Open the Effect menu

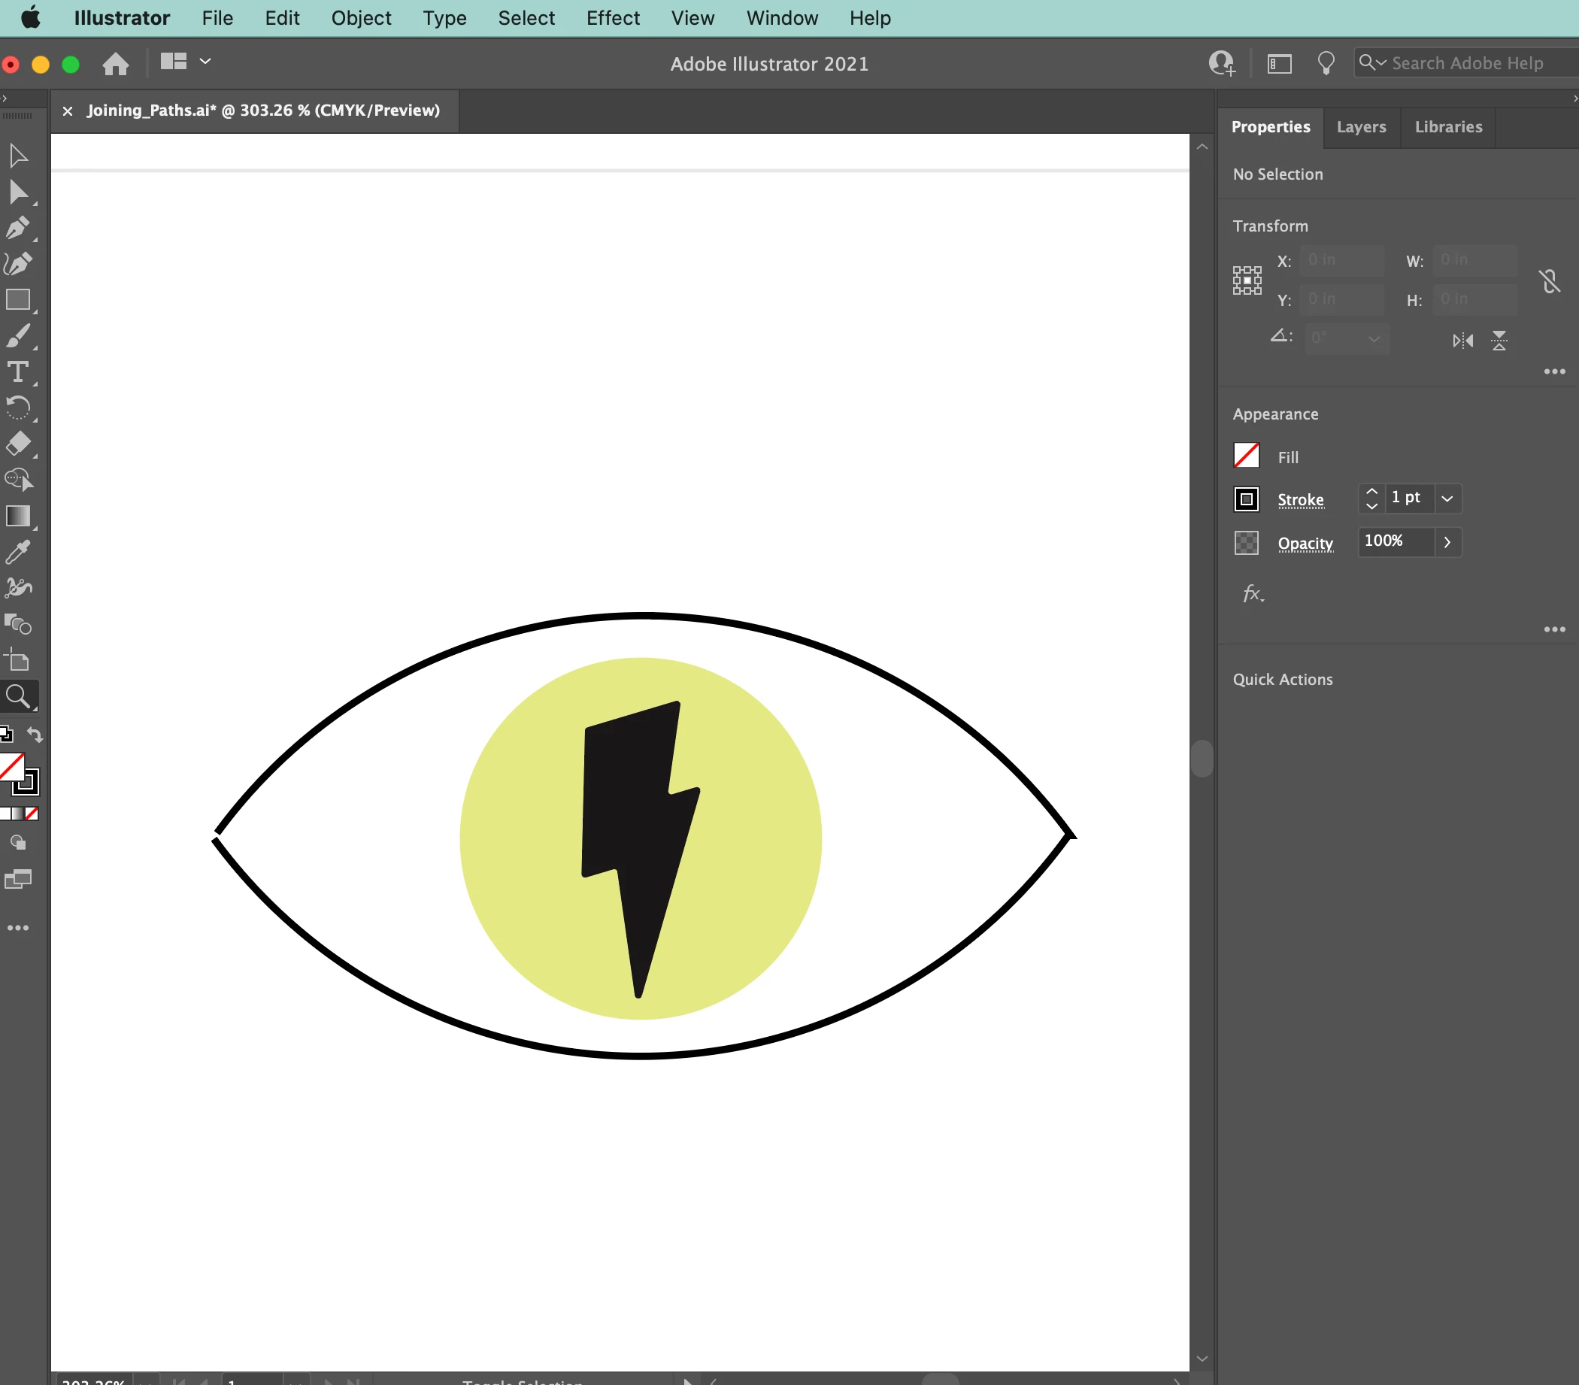(613, 18)
